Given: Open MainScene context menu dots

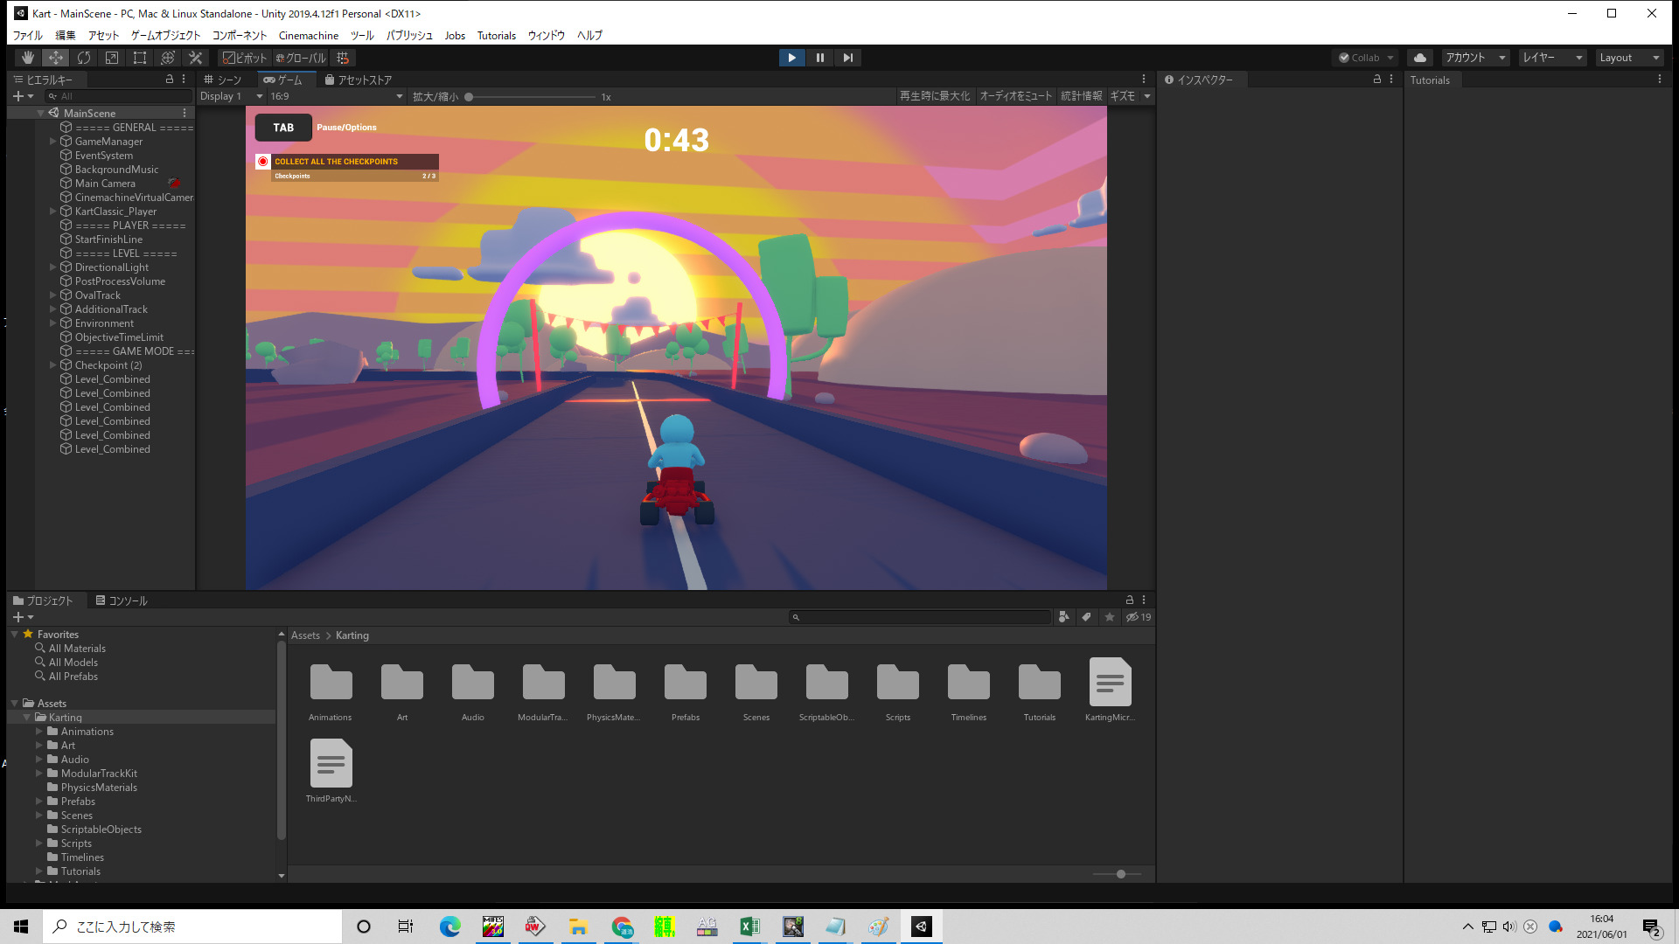Looking at the screenshot, I should pos(185,113).
